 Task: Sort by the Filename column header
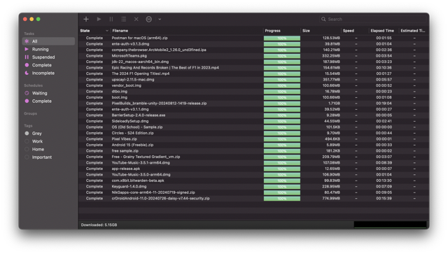pyautogui.click(x=187, y=31)
